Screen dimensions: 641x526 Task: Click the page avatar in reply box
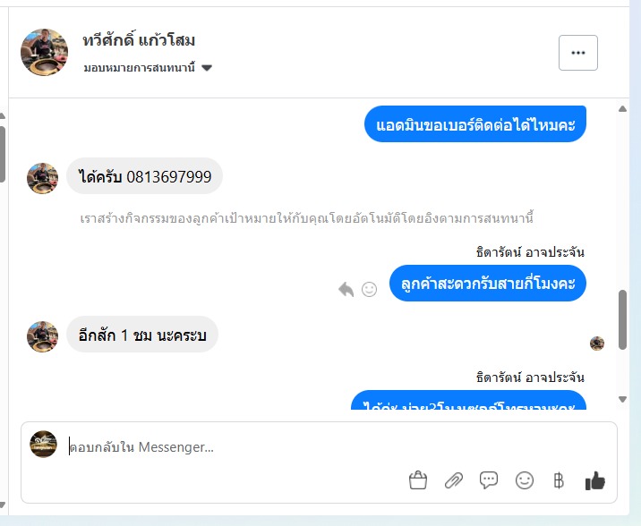pyautogui.click(x=43, y=444)
